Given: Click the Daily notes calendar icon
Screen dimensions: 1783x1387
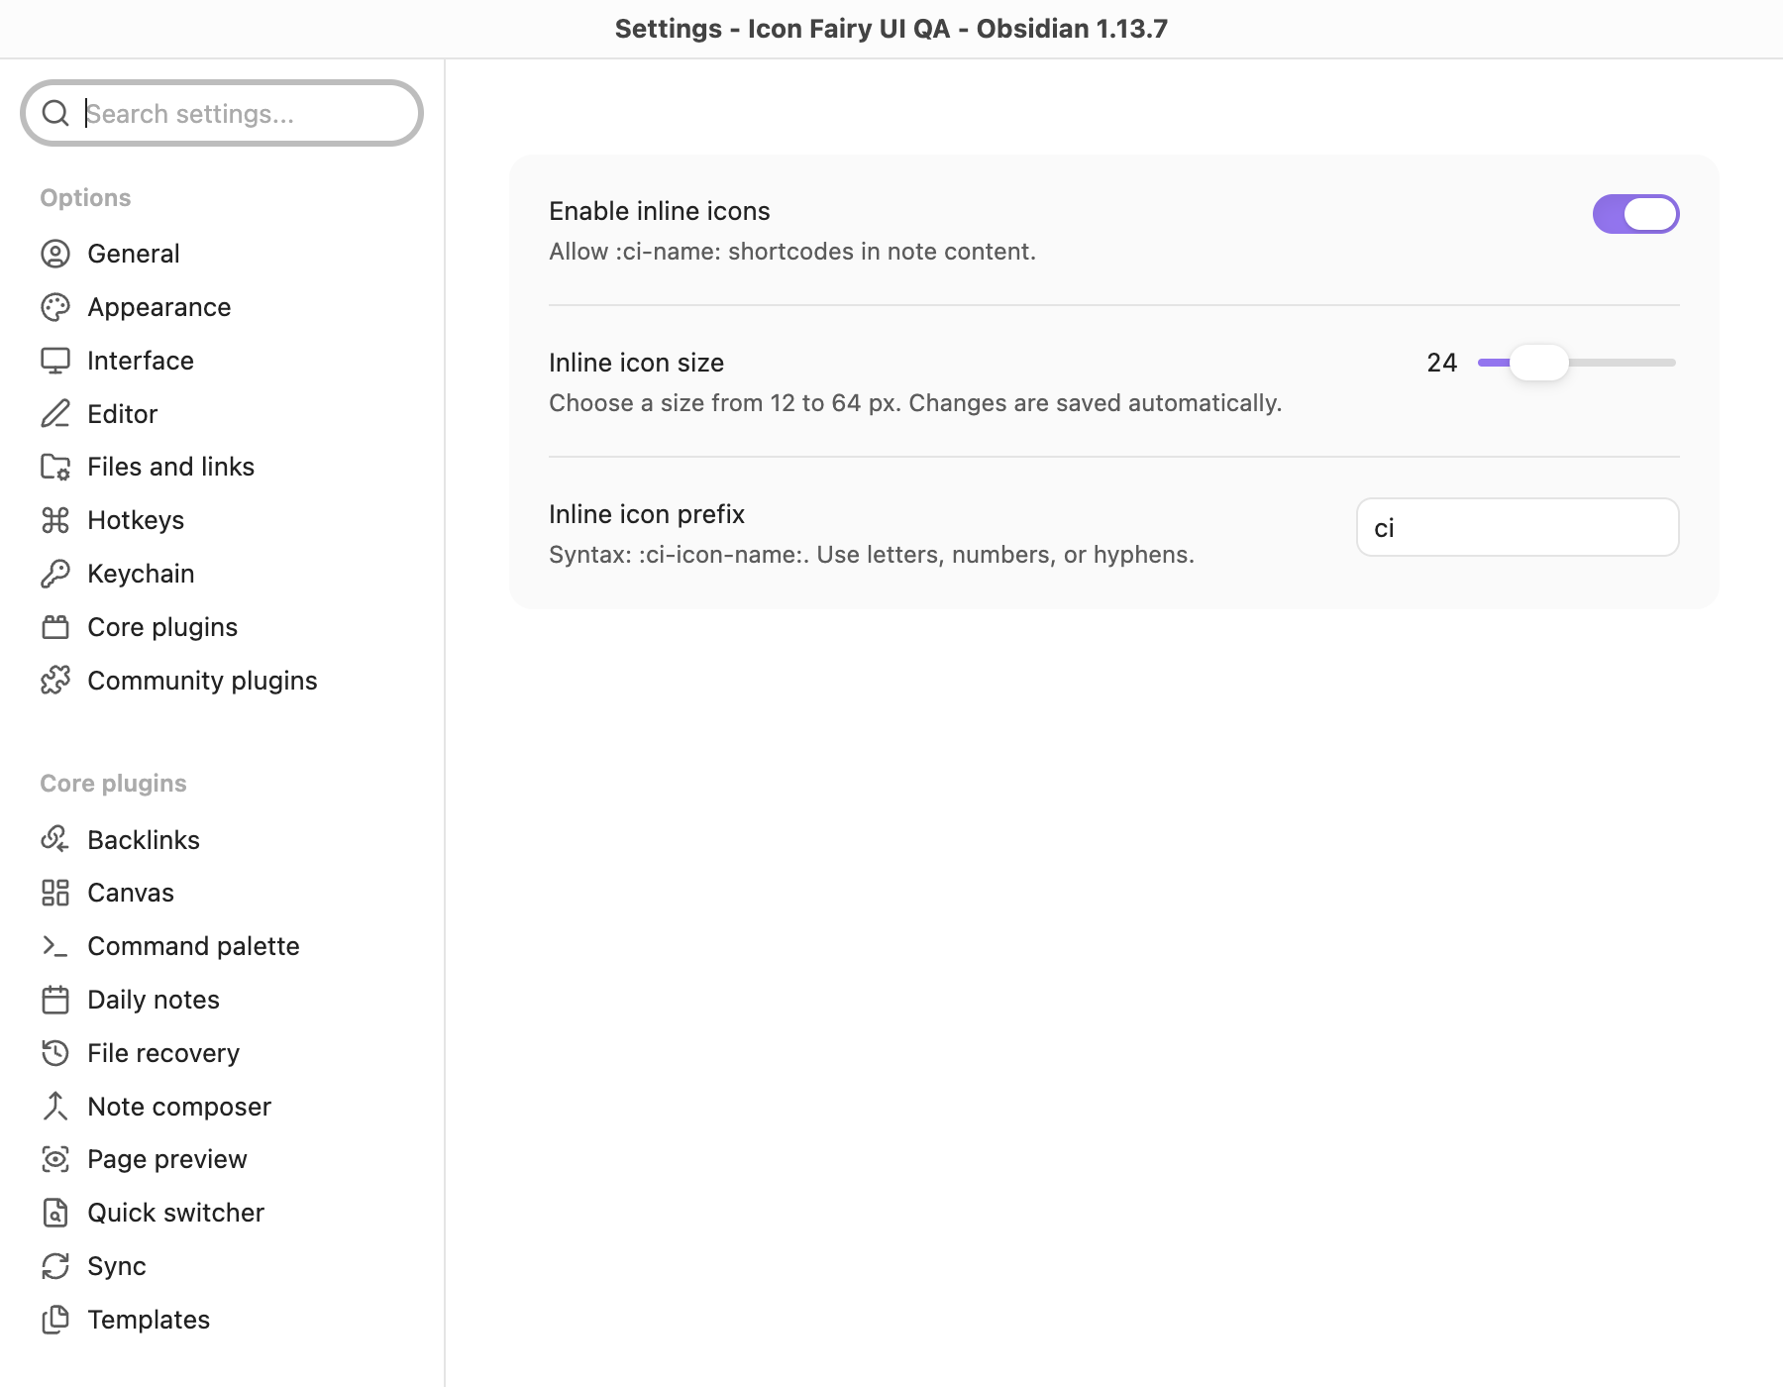Looking at the screenshot, I should coord(55,1000).
